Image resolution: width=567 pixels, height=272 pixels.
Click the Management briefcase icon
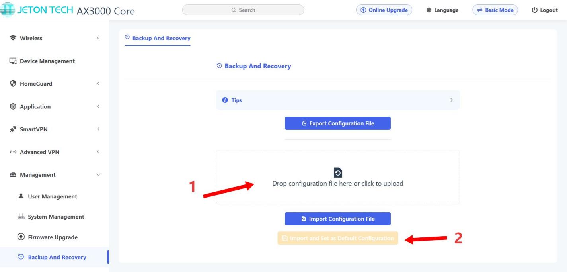(x=12, y=175)
